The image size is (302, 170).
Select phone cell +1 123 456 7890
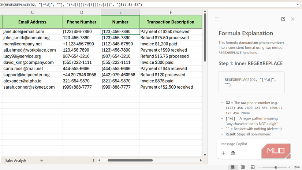[82, 44]
